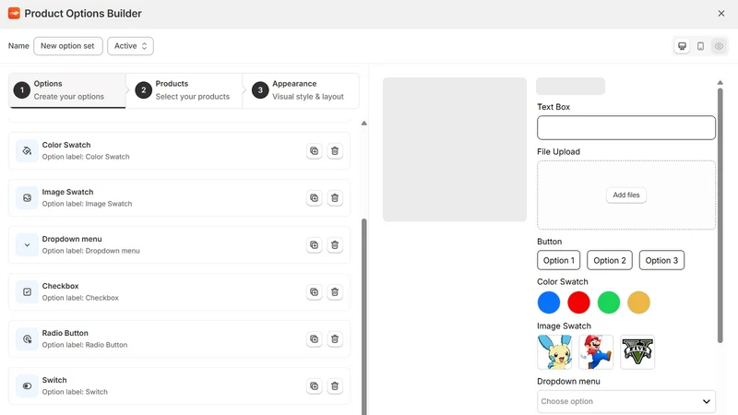The width and height of the screenshot is (738, 415).
Task: Click the Dropdown menu chevron icon
Action: pos(27,245)
